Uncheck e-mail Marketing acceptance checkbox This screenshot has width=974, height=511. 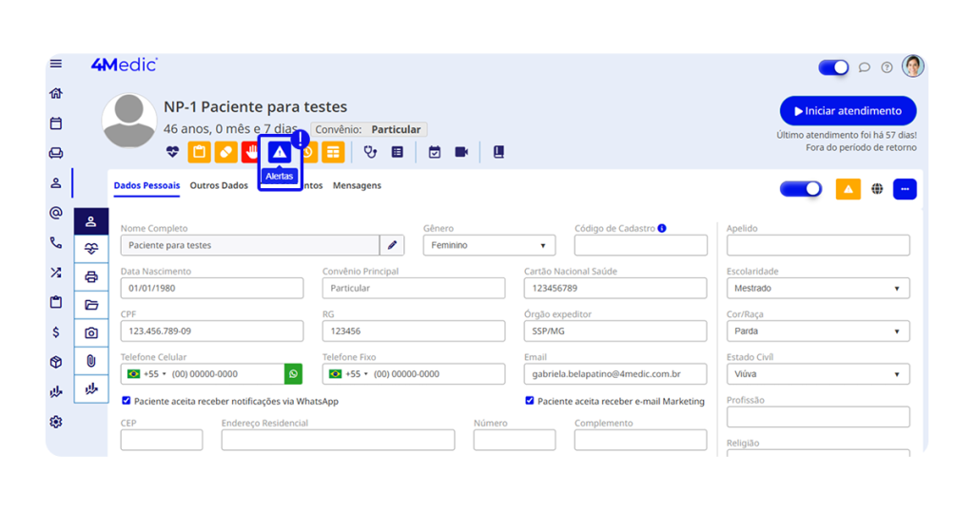(530, 401)
